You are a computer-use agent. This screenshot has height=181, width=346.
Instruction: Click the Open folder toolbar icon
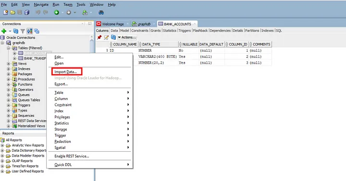[12, 12]
